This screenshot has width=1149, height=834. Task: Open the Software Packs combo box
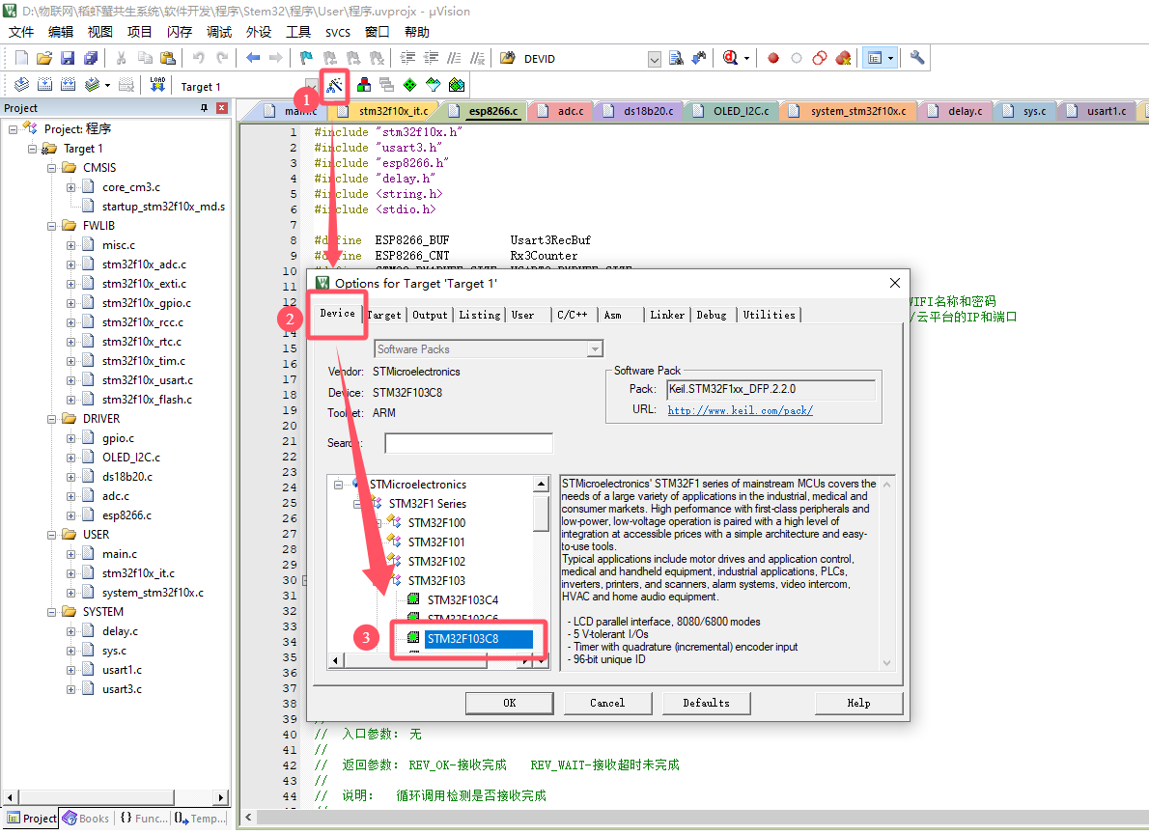(x=489, y=349)
